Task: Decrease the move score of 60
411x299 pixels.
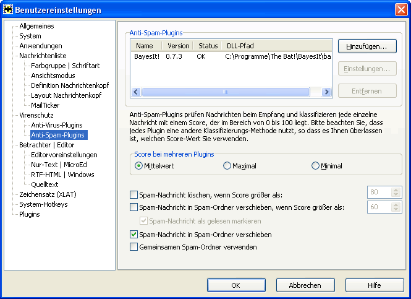Action: (x=396, y=209)
